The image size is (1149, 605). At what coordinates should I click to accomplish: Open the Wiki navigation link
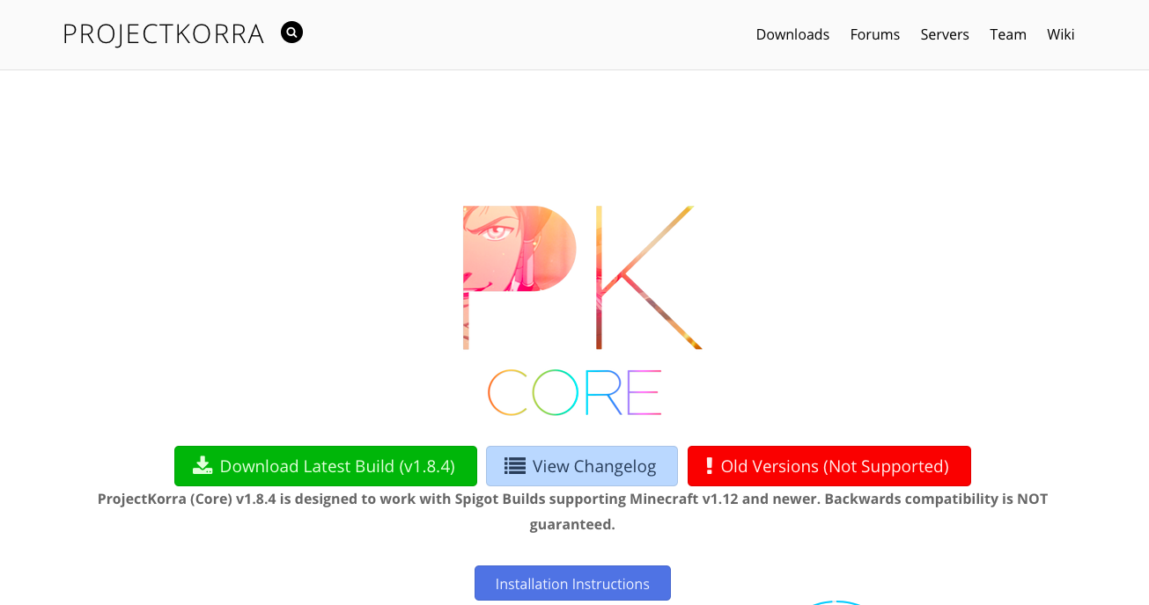coord(1061,34)
